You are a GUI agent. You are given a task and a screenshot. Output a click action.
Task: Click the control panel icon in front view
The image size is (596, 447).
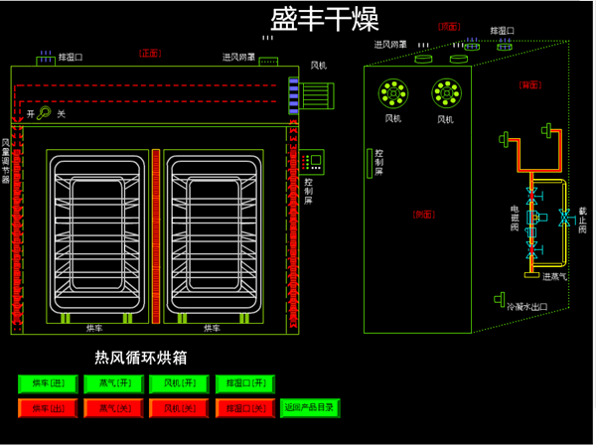(317, 161)
